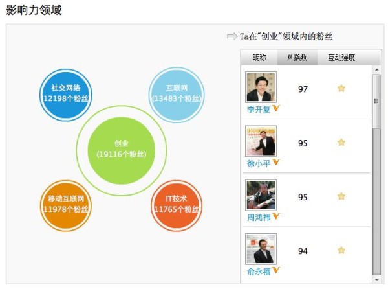The width and height of the screenshot is (388, 289).
Task: Click the fan list scrollbar thumb
Action: tap(376, 175)
